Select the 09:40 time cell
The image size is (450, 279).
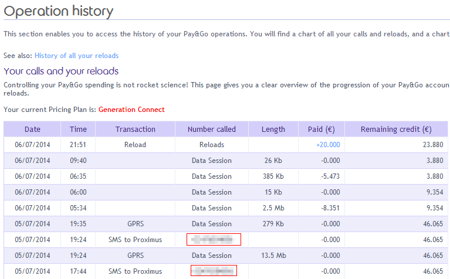click(78, 161)
